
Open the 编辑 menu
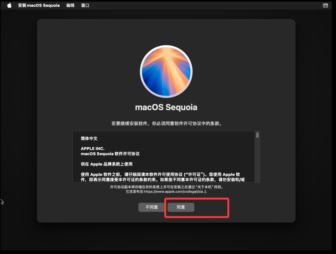point(70,6)
